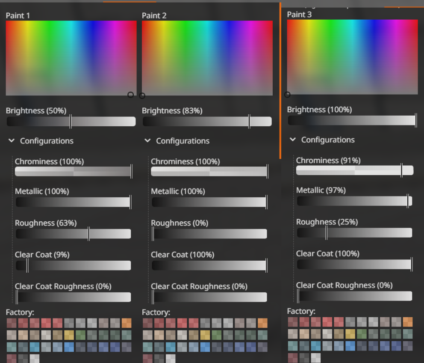Image resolution: width=424 pixels, height=363 pixels.
Task: Apply green factory swatch under Paint 2
Action: pyautogui.click(x=217, y=335)
